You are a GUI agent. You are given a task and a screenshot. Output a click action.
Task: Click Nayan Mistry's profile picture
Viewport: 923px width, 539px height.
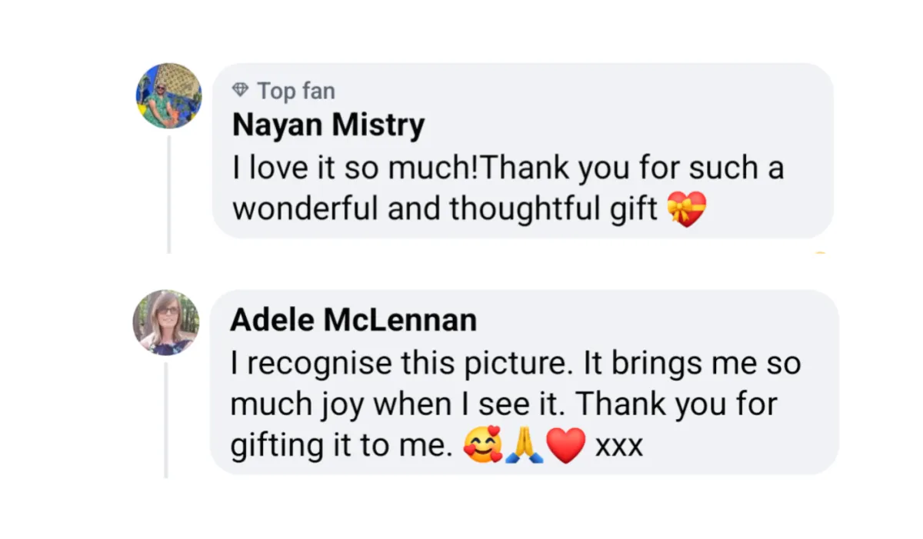click(169, 95)
